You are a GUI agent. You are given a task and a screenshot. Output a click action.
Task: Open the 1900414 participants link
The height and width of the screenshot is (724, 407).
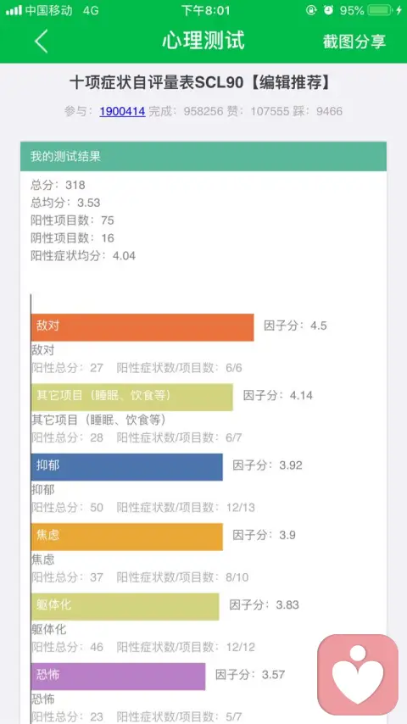pos(122,111)
